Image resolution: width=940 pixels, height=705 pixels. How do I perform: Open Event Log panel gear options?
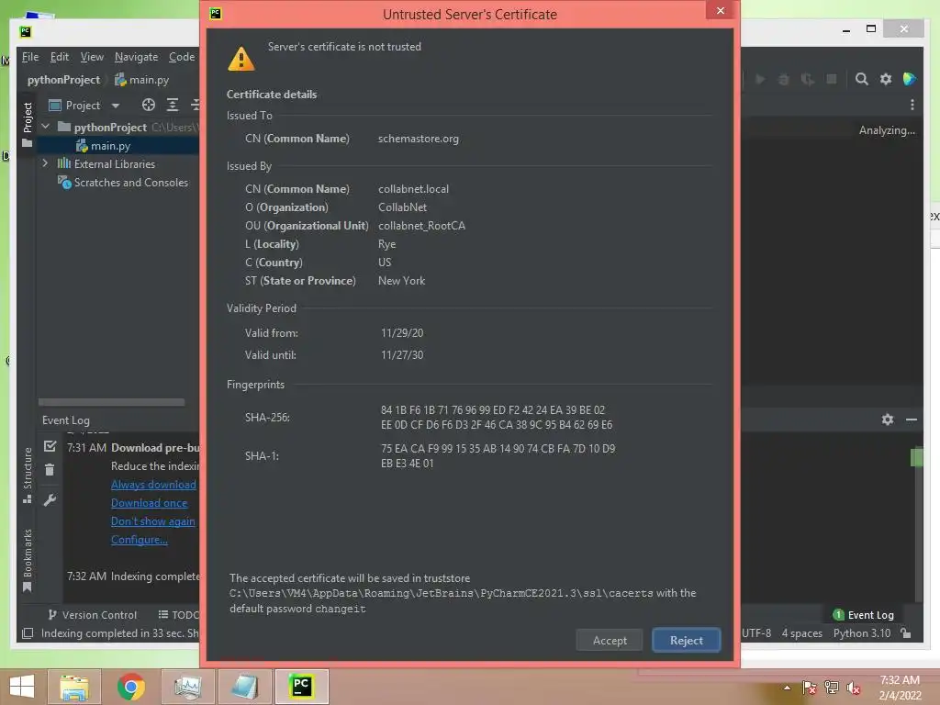click(x=888, y=420)
